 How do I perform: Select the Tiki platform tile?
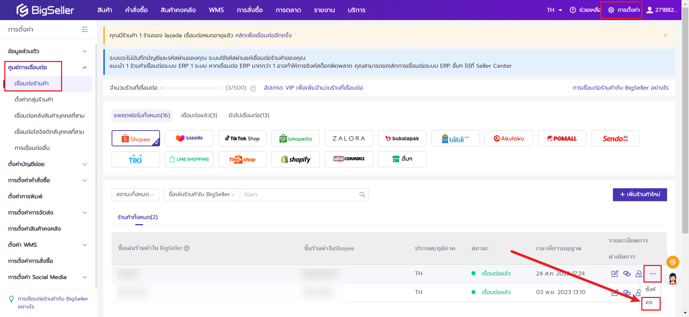pyautogui.click(x=136, y=160)
